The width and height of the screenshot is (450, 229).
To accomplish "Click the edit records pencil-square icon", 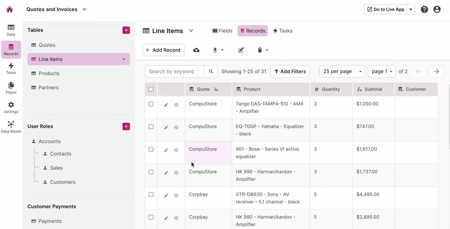I will point(241,50).
